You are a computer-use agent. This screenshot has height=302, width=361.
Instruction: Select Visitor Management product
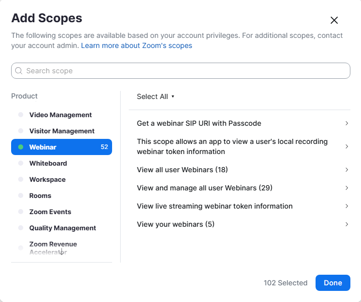pos(62,131)
